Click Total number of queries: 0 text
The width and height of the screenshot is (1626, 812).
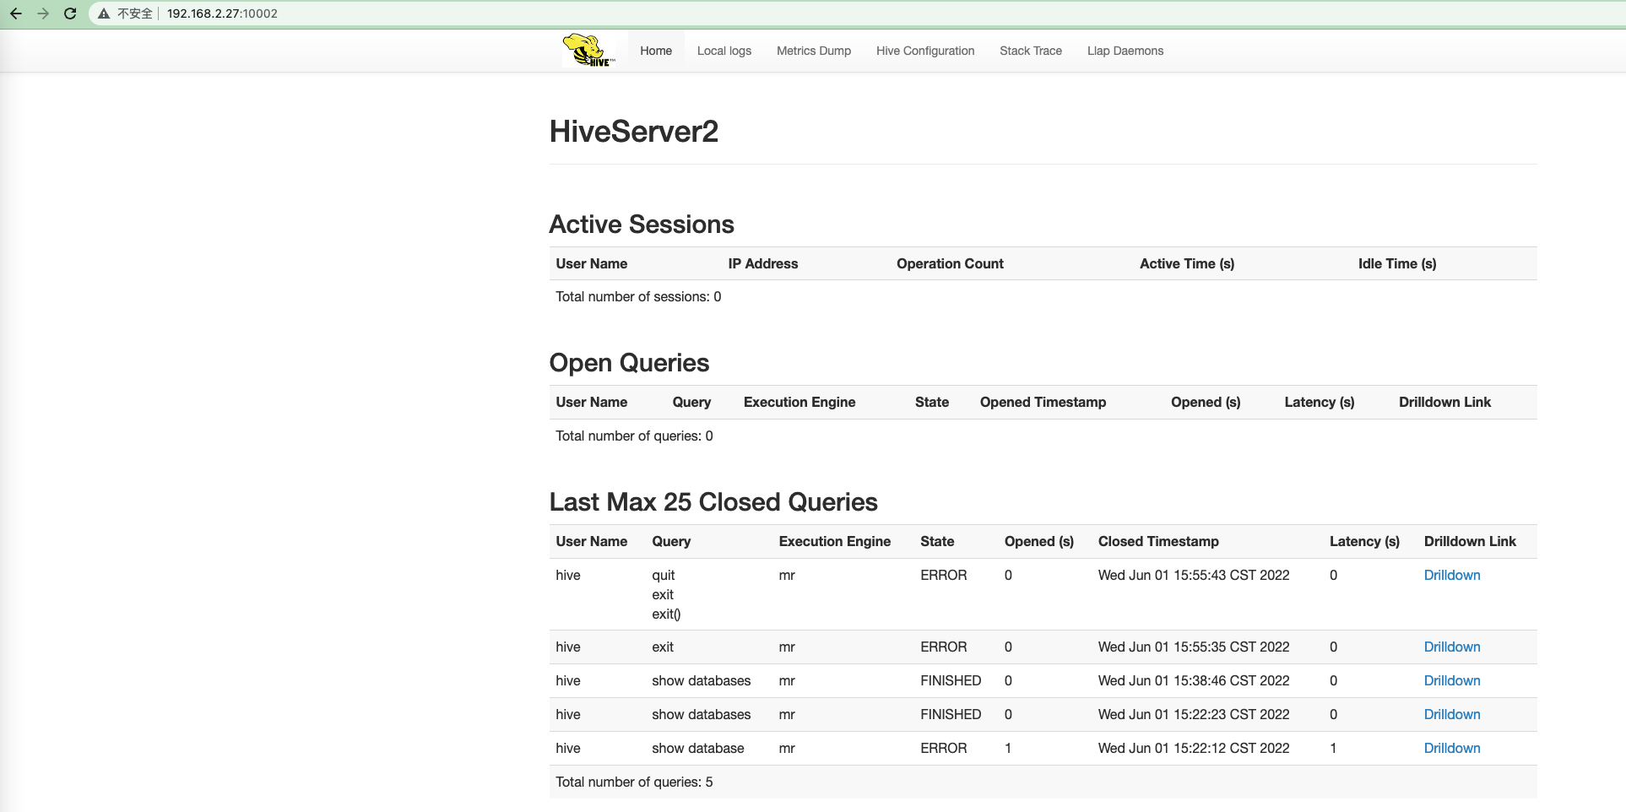pos(634,436)
